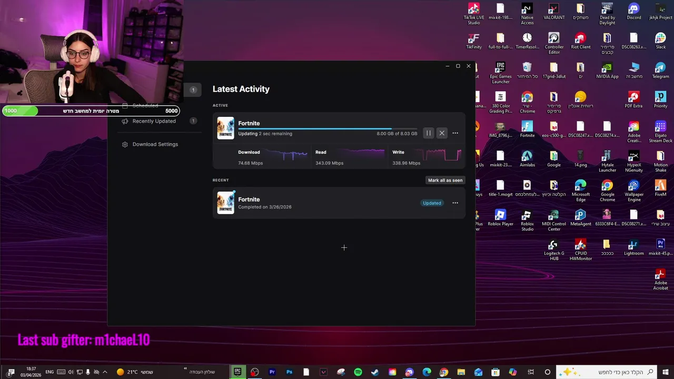Viewport: 674px width, 379px height.
Task: Open Premiere Pro from the taskbar
Action: point(272,372)
